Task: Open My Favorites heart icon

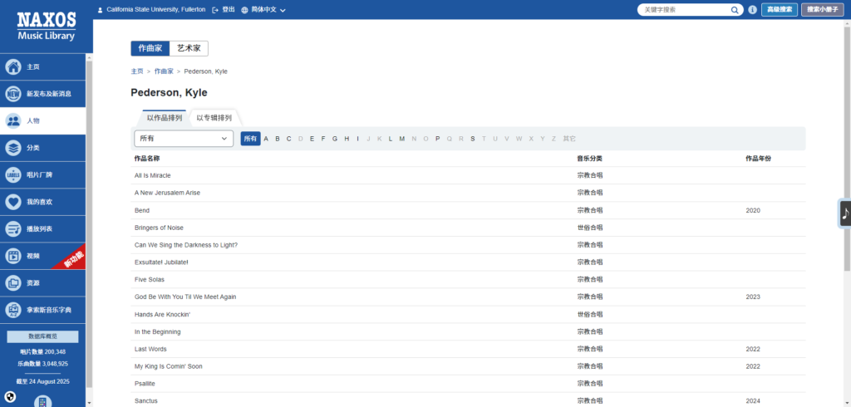Action: coord(13,202)
